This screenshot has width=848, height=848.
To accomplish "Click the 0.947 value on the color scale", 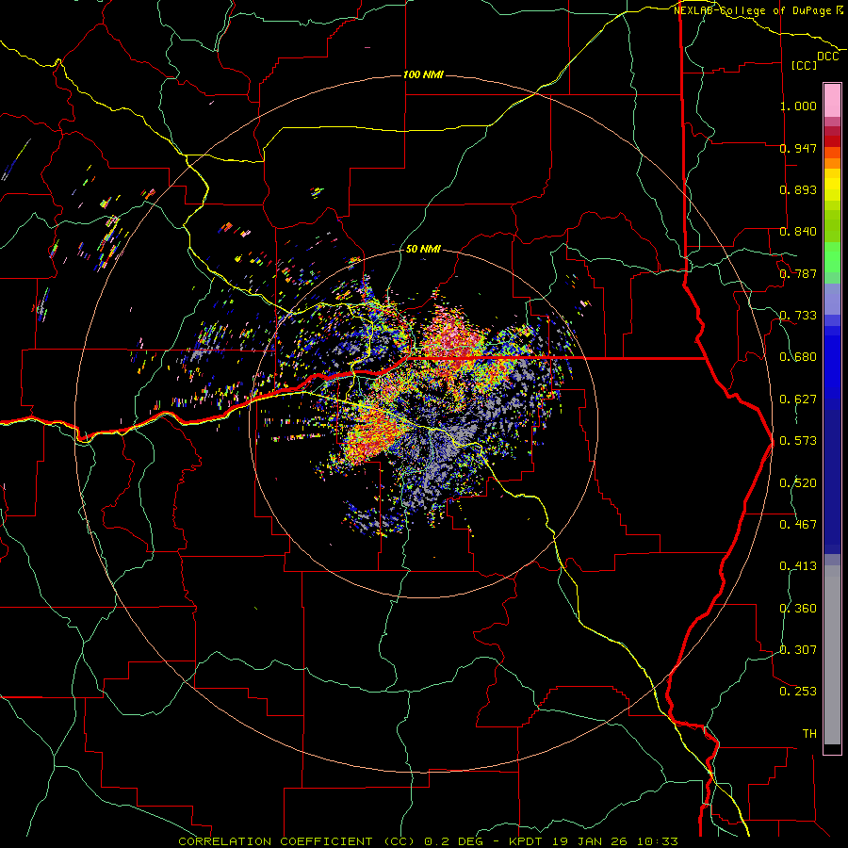I will point(798,148).
